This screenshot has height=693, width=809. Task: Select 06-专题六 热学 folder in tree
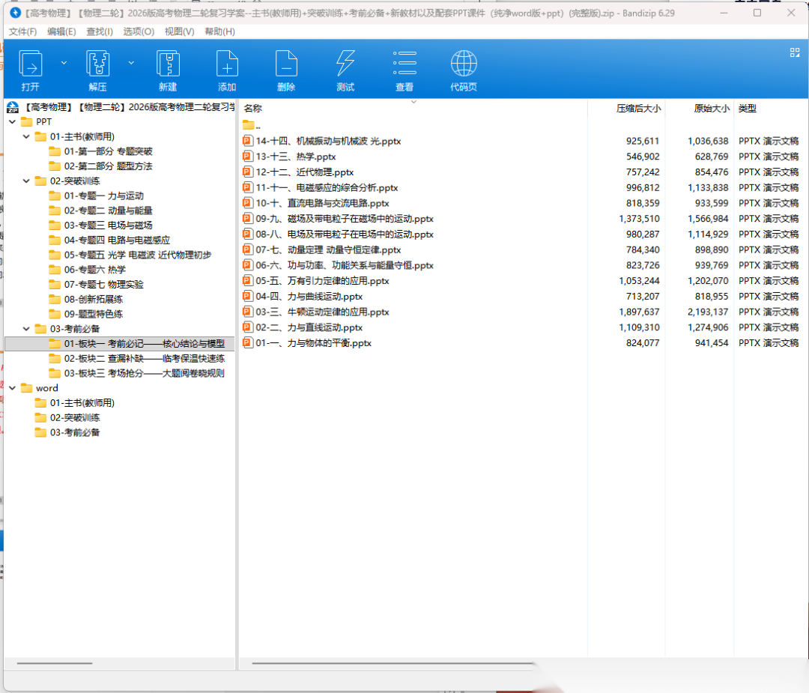tap(94, 270)
